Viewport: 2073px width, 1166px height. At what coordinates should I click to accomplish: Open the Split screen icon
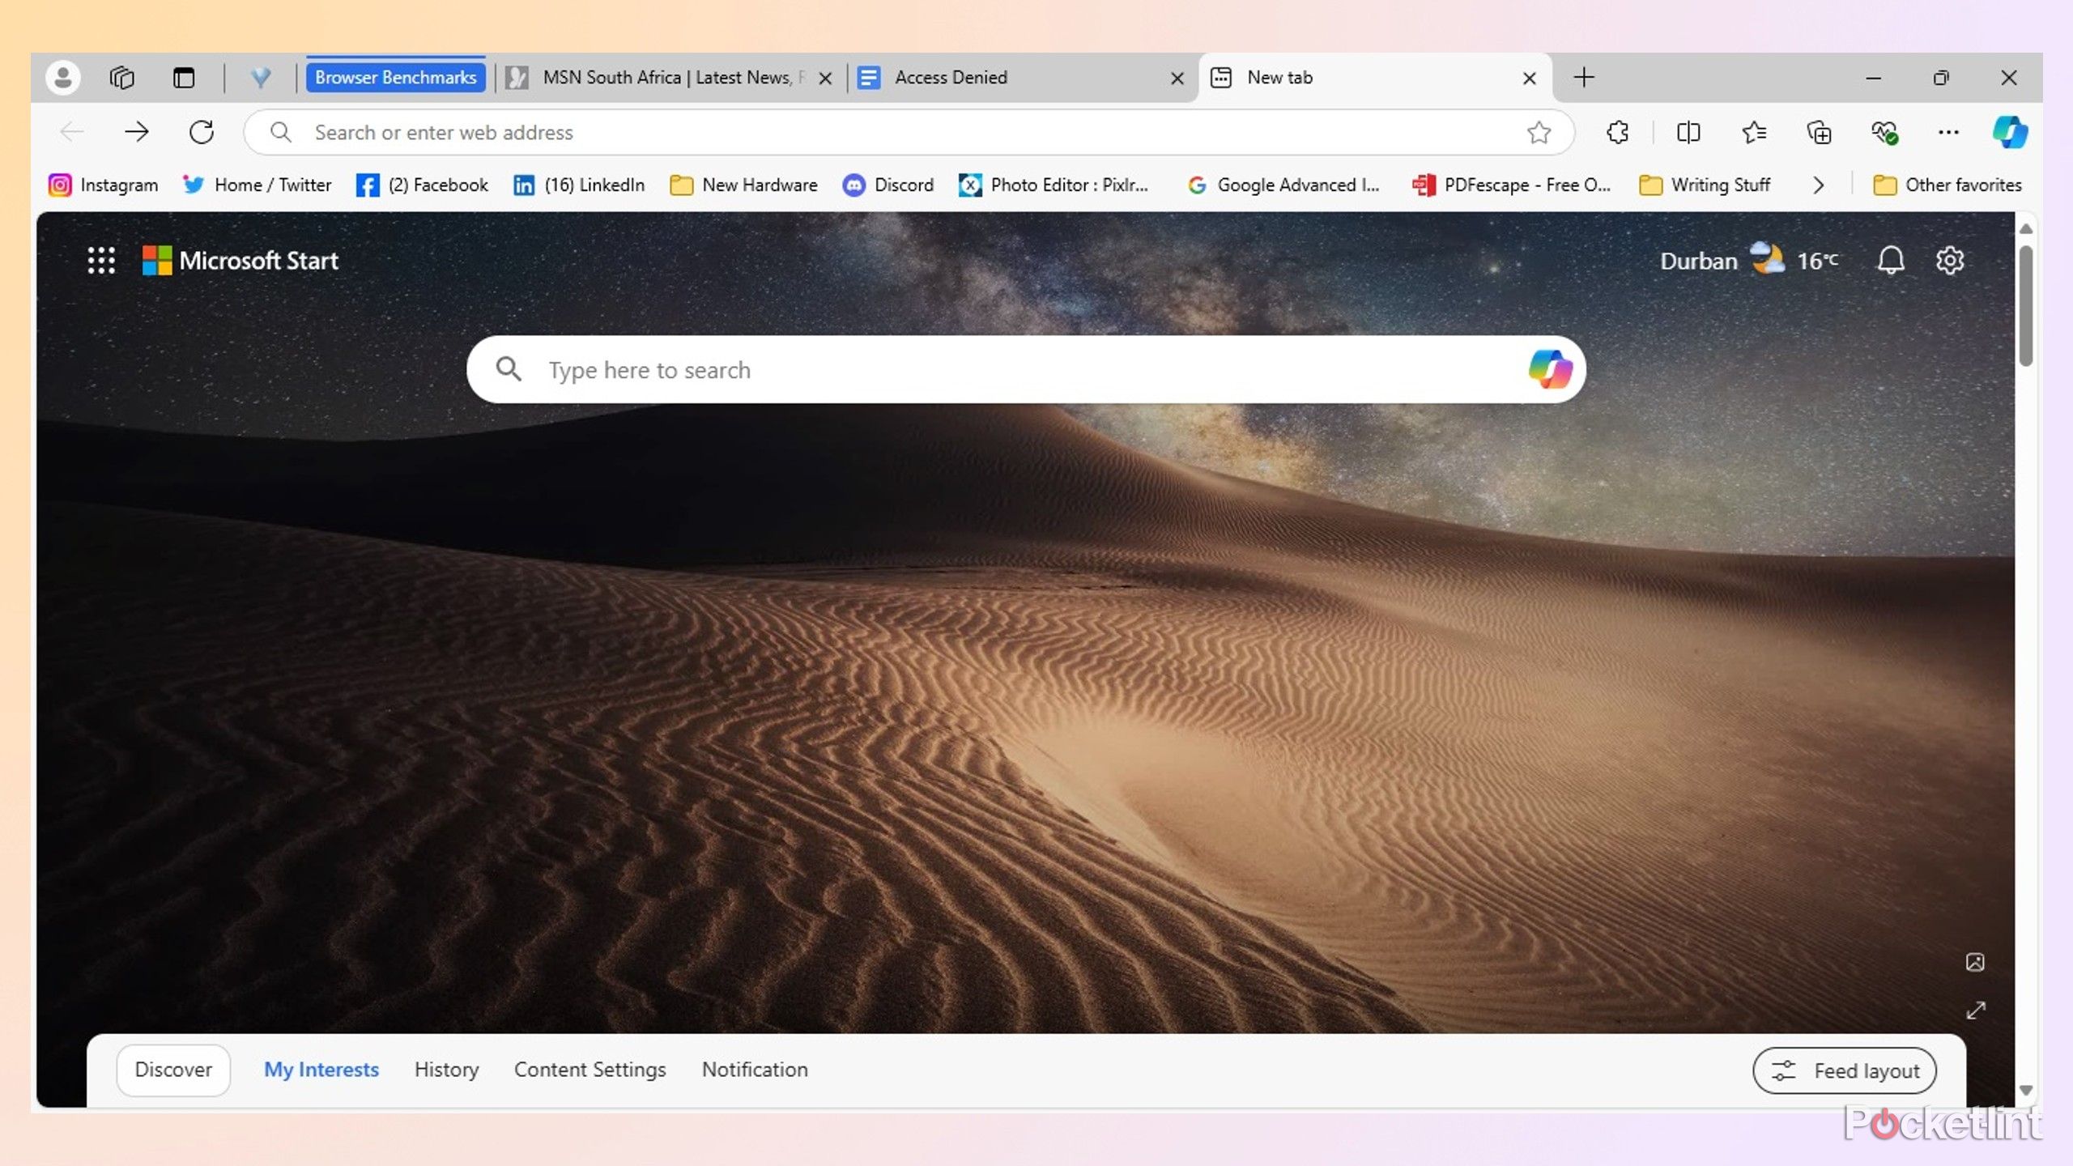pos(1688,132)
